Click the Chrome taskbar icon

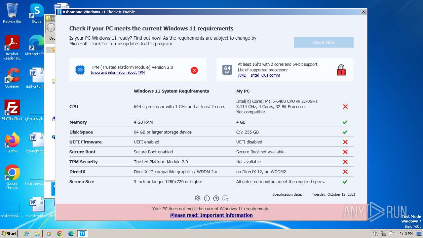pos(60,234)
